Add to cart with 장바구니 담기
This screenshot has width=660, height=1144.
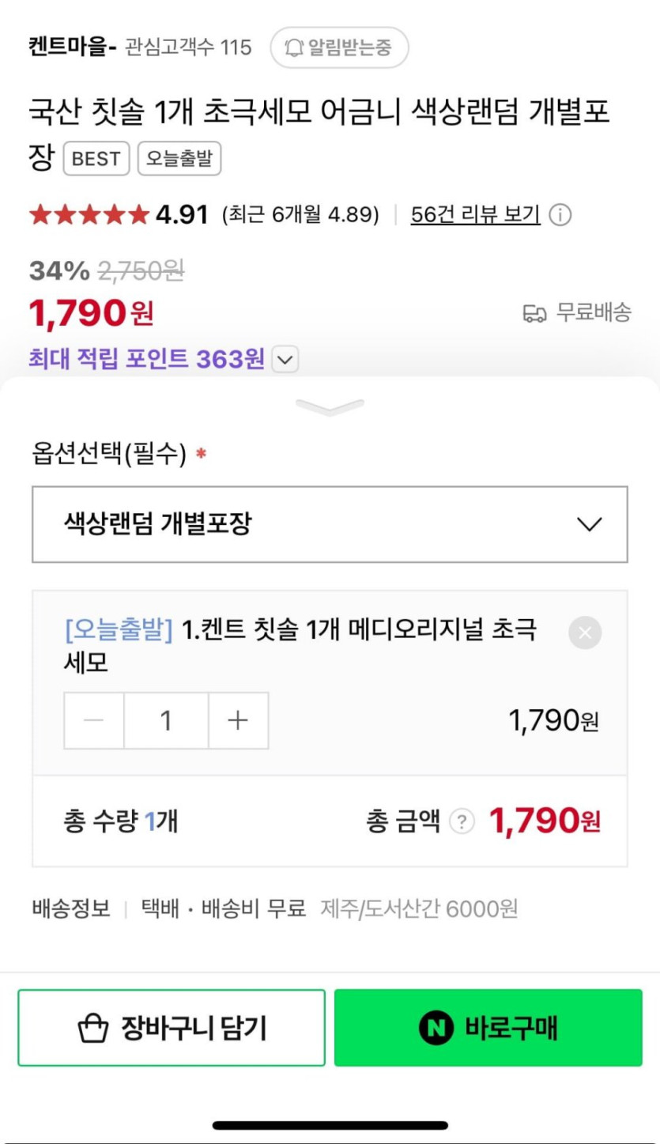pos(172,1028)
